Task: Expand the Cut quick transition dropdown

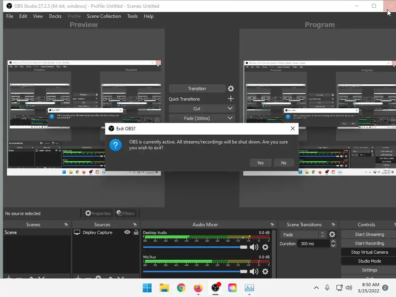Action: pos(230,108)
